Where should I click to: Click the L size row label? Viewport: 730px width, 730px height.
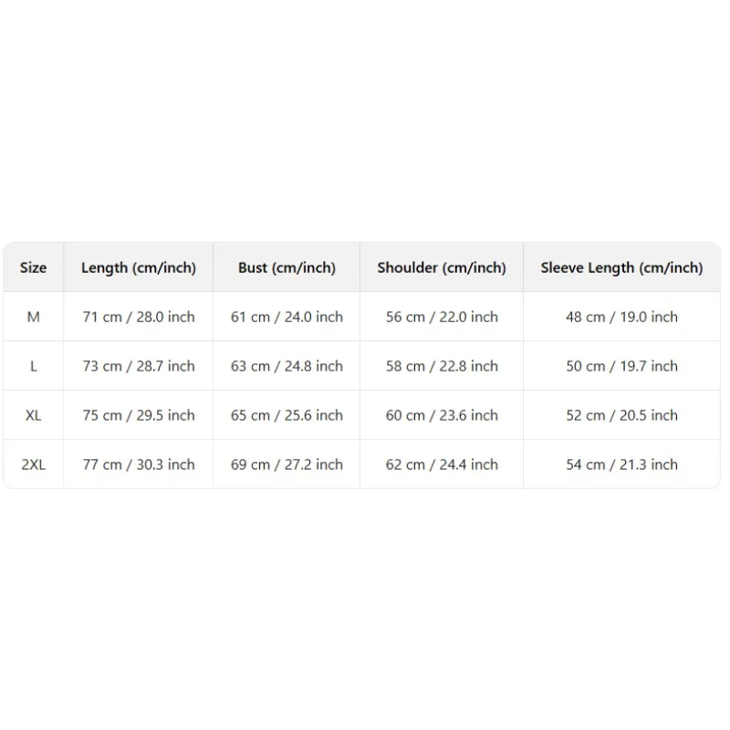pos(33,367)
